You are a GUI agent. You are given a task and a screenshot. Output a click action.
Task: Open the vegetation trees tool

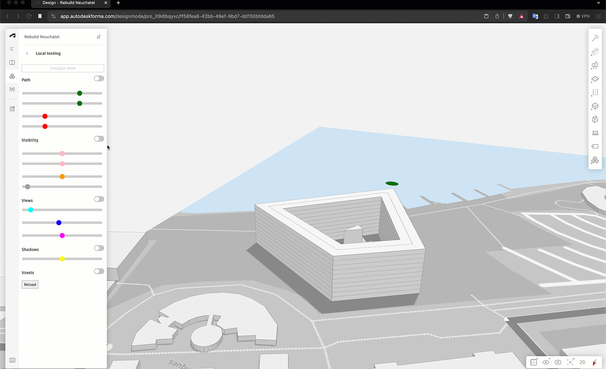point(595,65)
